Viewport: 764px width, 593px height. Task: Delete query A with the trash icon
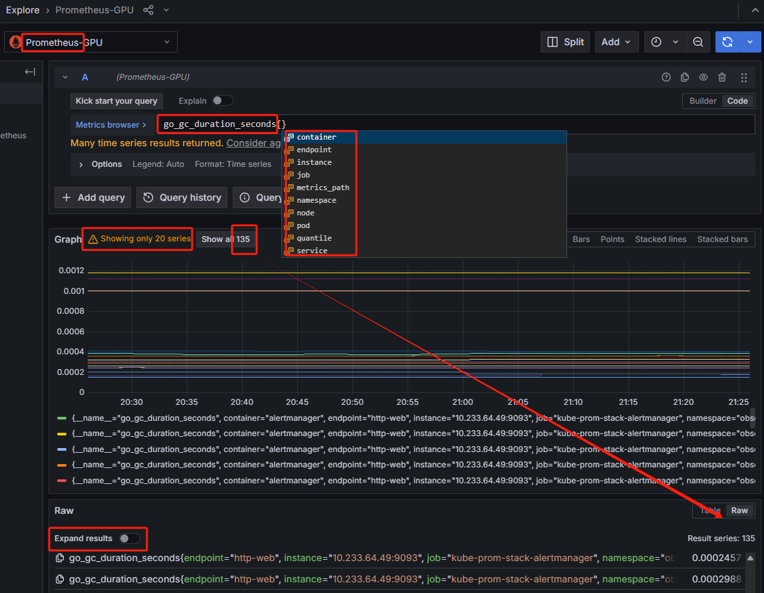click(722, 77)
